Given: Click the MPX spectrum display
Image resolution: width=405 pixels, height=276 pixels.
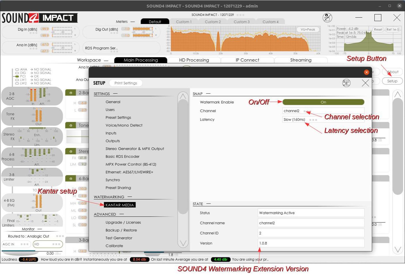Looking at the screenshot, I should 245,39.
